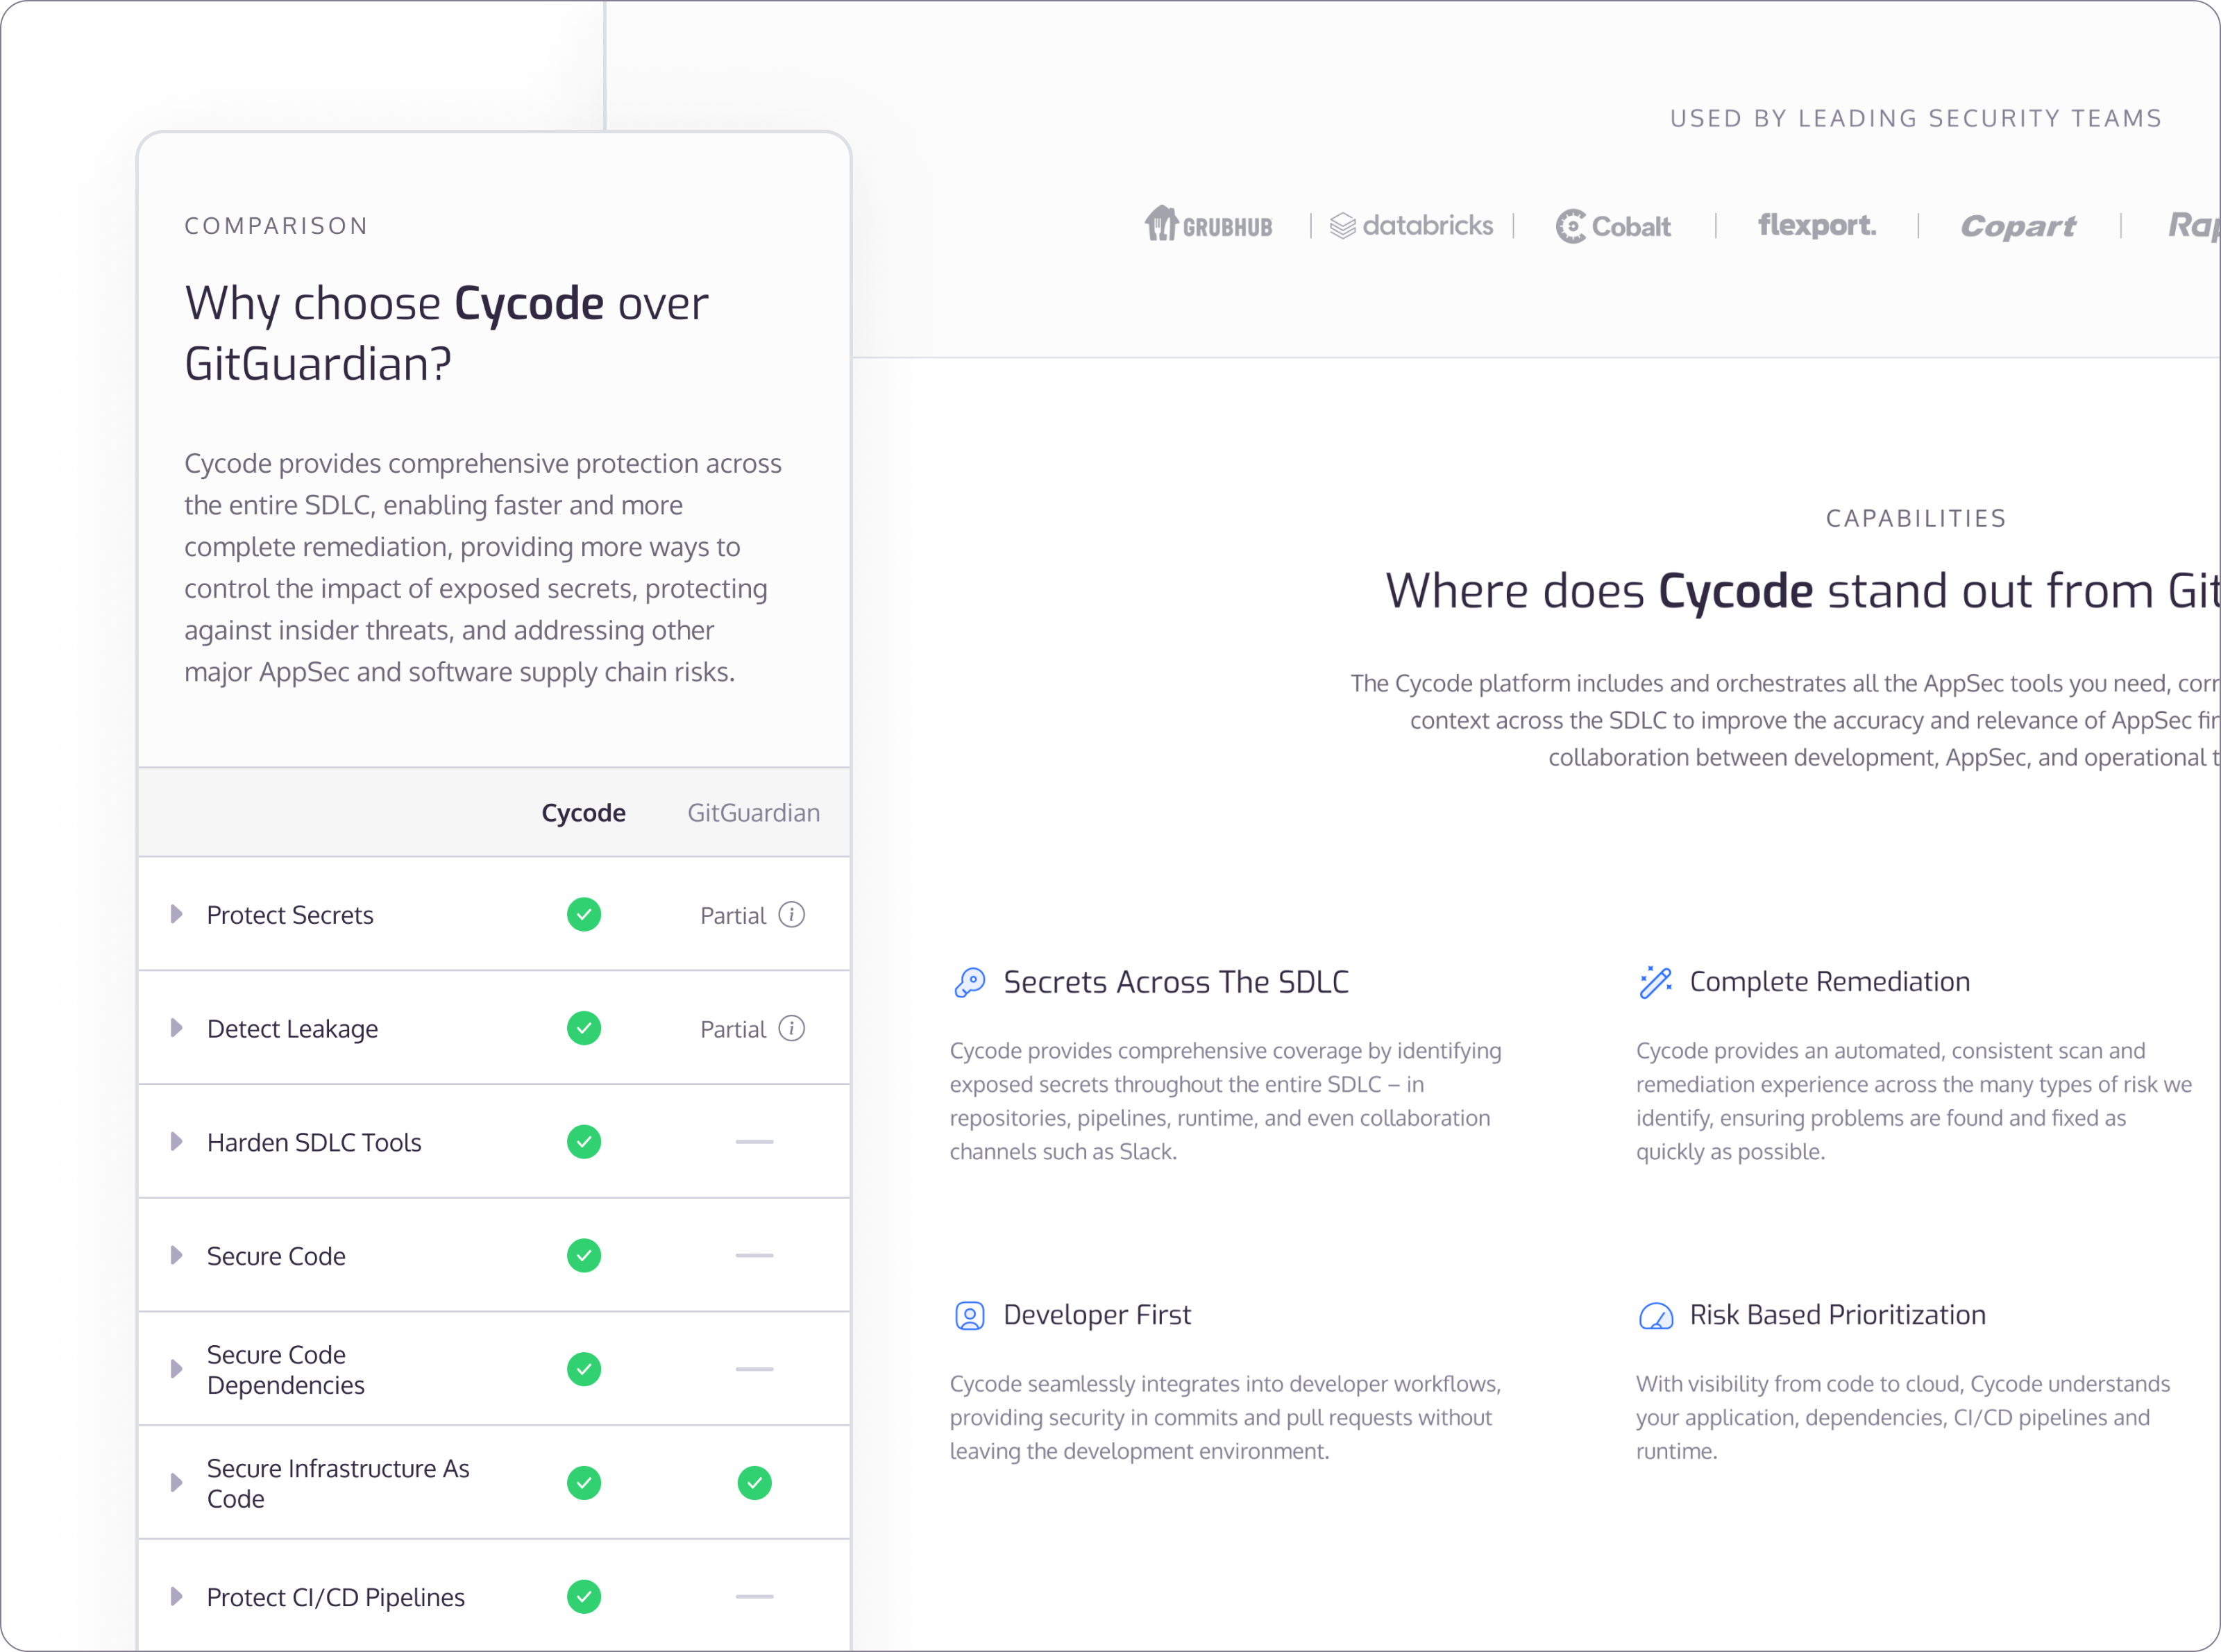Click Cycode green check for Secure Code Dependencies
This screenshot has height=1652, width=2221.
584,1369
